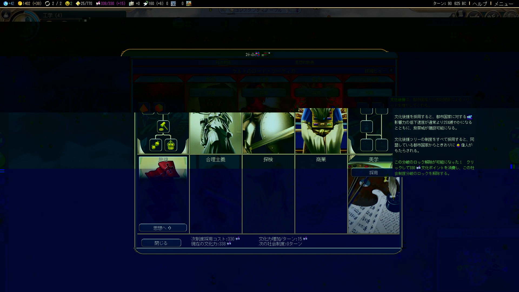Click the 商業 branch heading
The image size is (519, 292).
(x=321, y=160)
